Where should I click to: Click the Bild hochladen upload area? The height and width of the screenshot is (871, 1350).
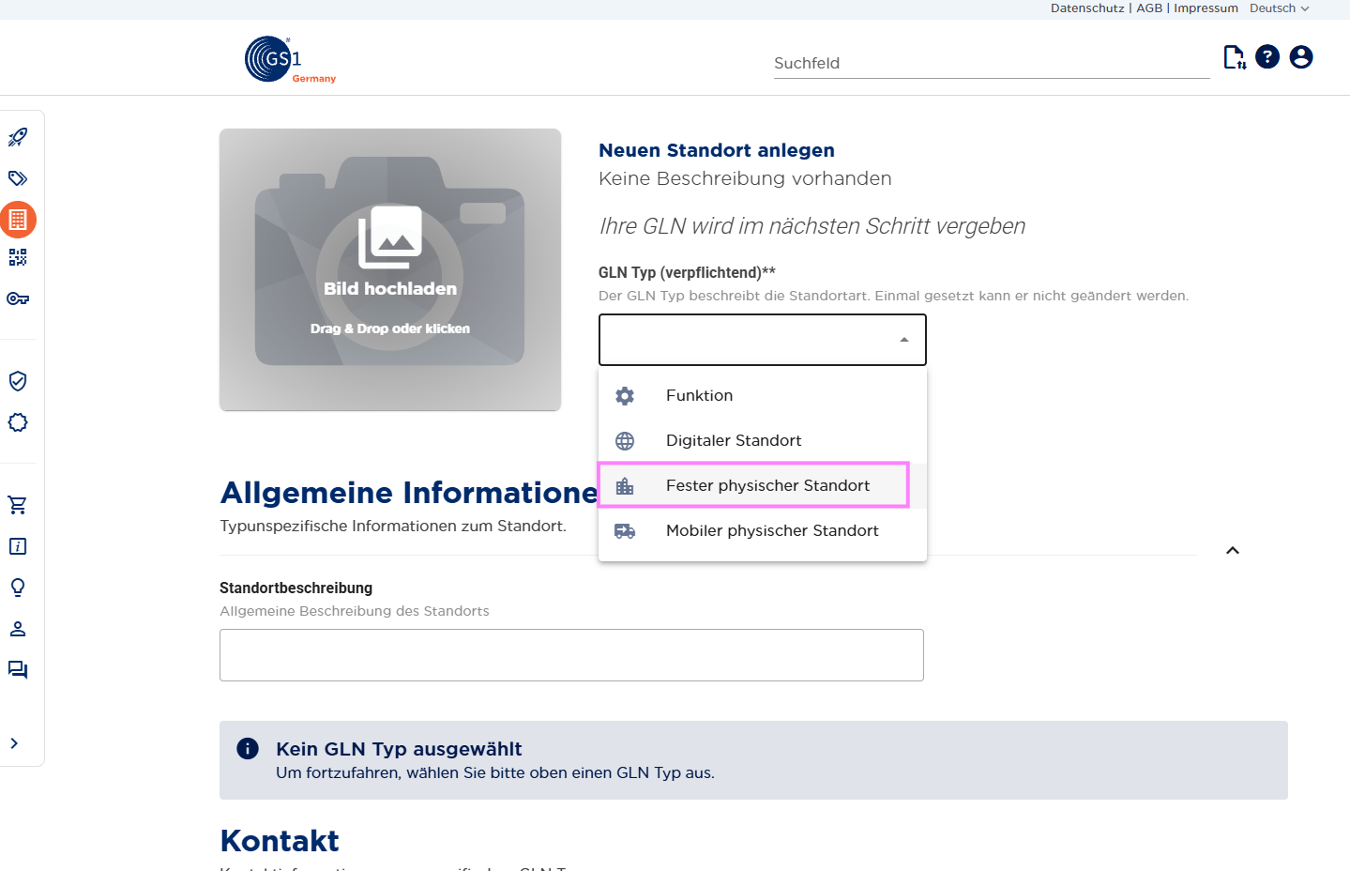coord(390,269)
